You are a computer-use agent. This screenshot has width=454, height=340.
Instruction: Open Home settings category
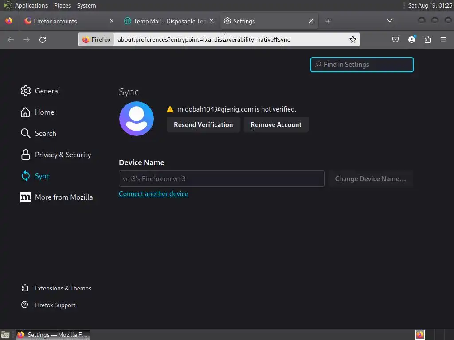point(37,112)
